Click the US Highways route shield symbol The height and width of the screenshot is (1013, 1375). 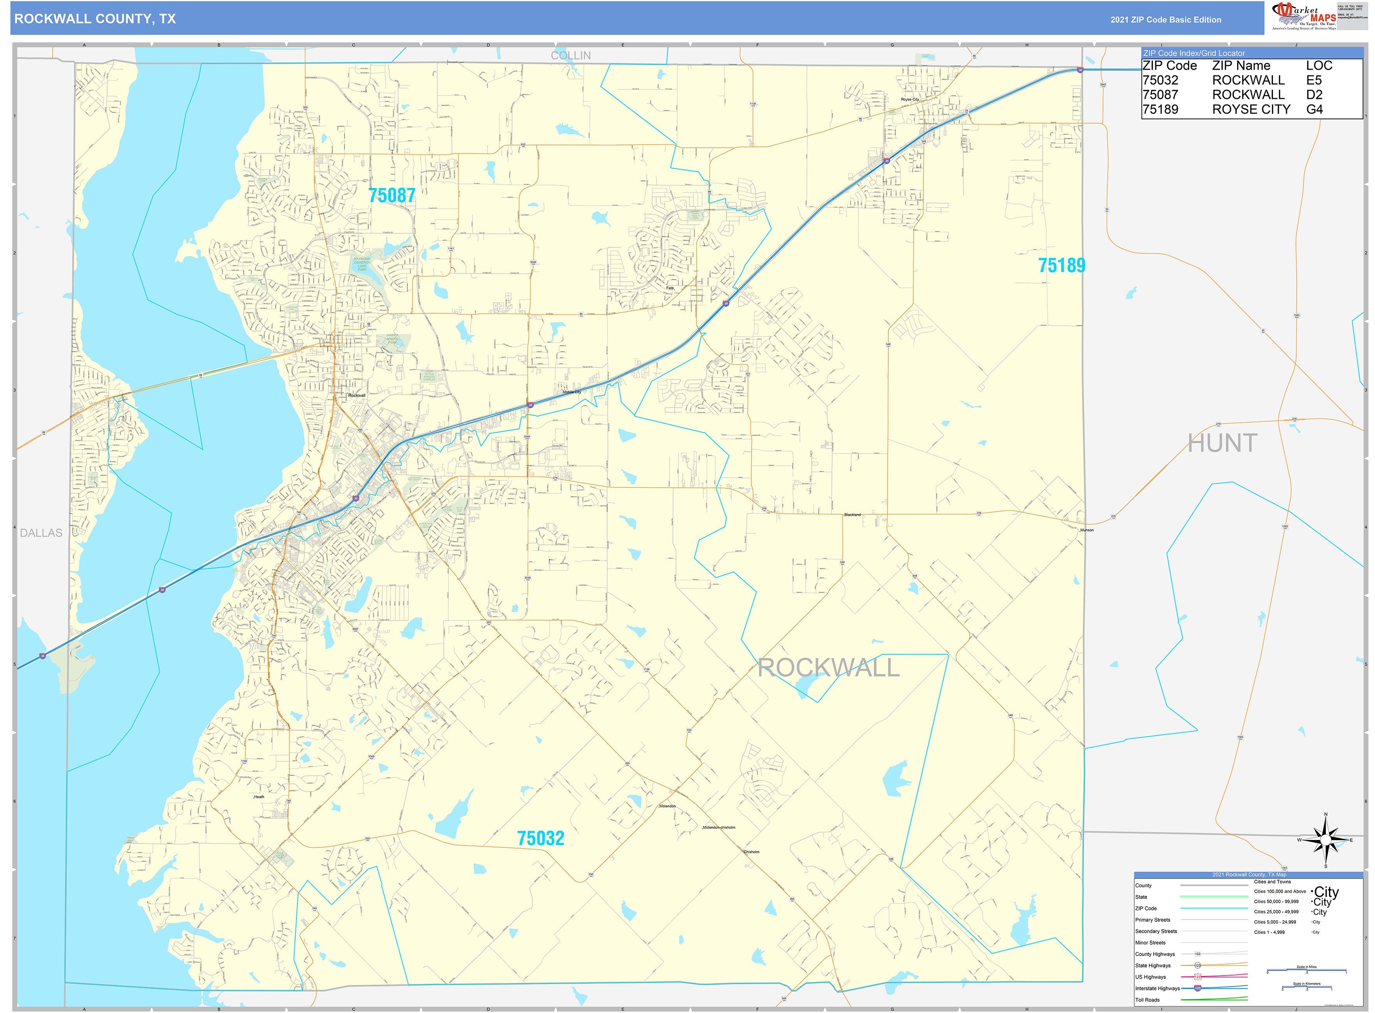point(1197,977)
